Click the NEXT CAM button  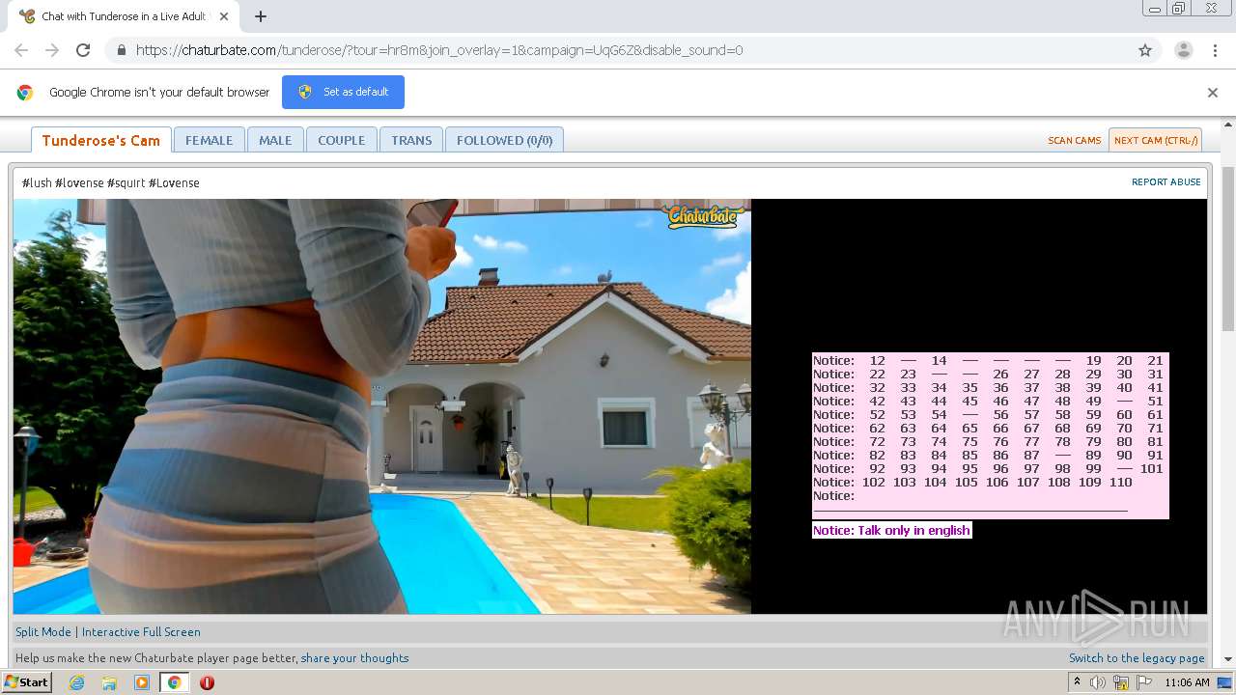(1155, 140)
